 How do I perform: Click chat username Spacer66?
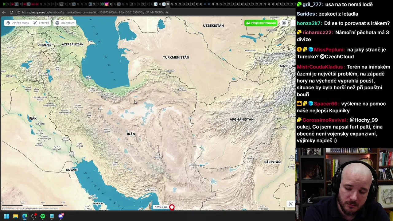pos(327,104)
